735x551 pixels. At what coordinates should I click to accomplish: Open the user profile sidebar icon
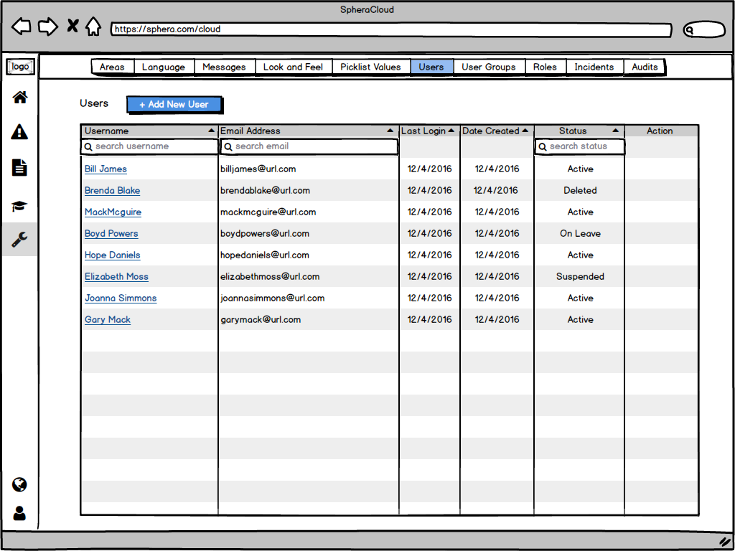coord(19,514)
